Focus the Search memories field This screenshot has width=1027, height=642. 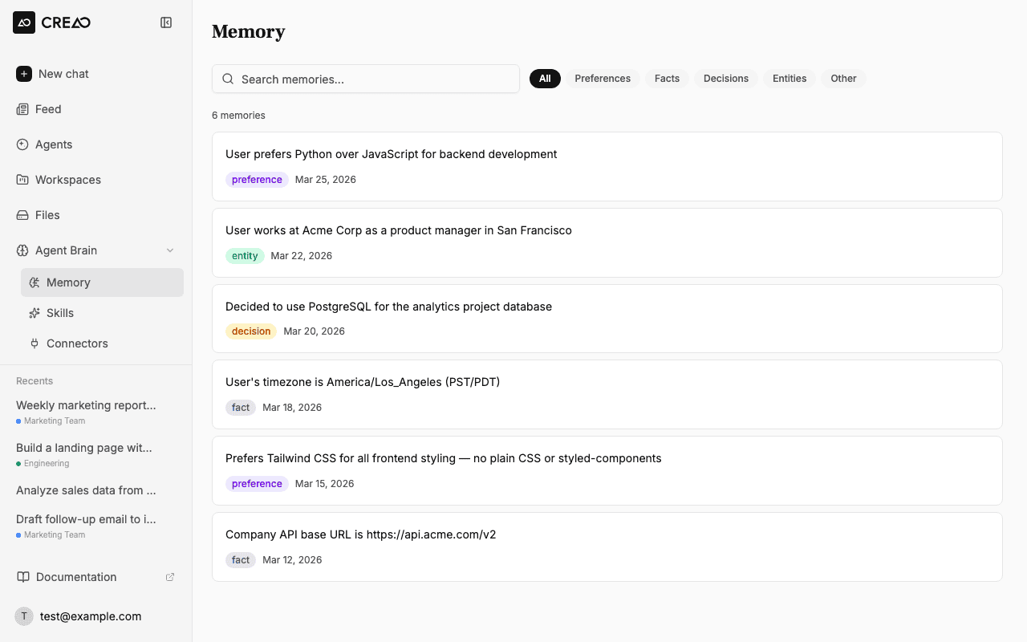point(366,79)
